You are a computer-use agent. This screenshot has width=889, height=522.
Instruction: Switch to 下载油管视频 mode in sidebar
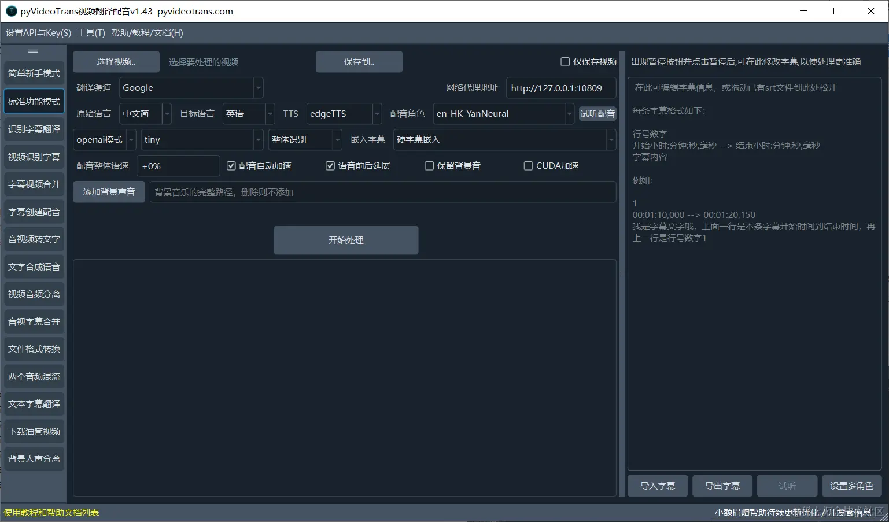tap(34, 431)
